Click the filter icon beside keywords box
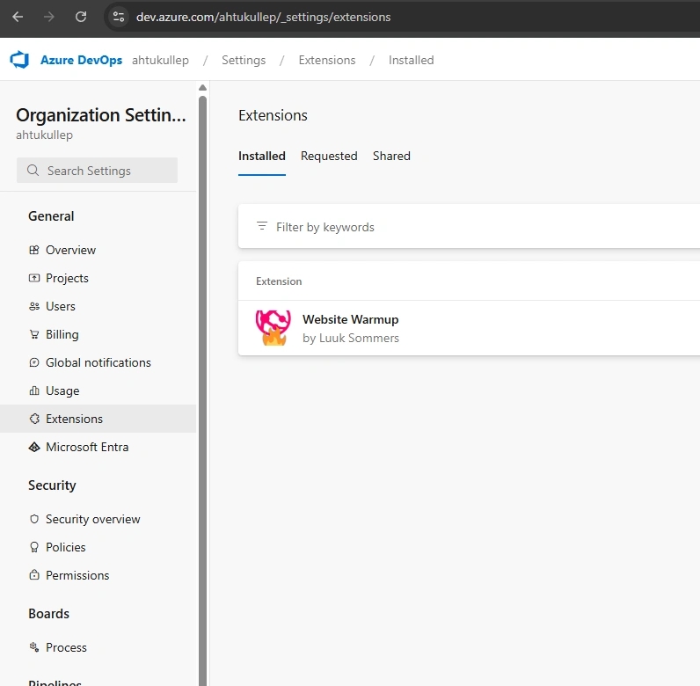The width and height of the screenshot is (700, 686). (262, 226)
